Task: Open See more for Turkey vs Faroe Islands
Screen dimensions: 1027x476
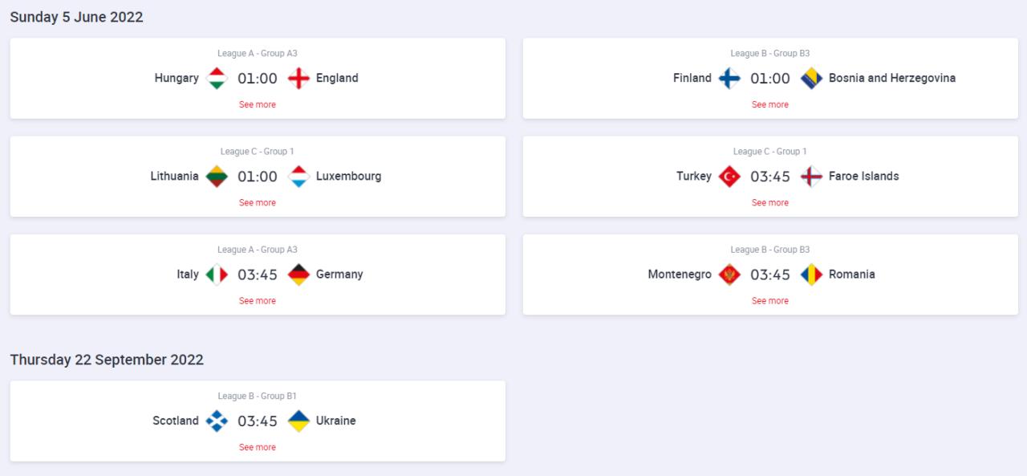Action: 770,202
